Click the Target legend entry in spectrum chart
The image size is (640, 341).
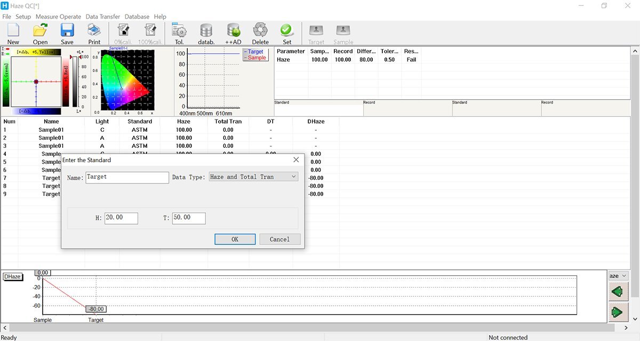click(x=255, y=52)
